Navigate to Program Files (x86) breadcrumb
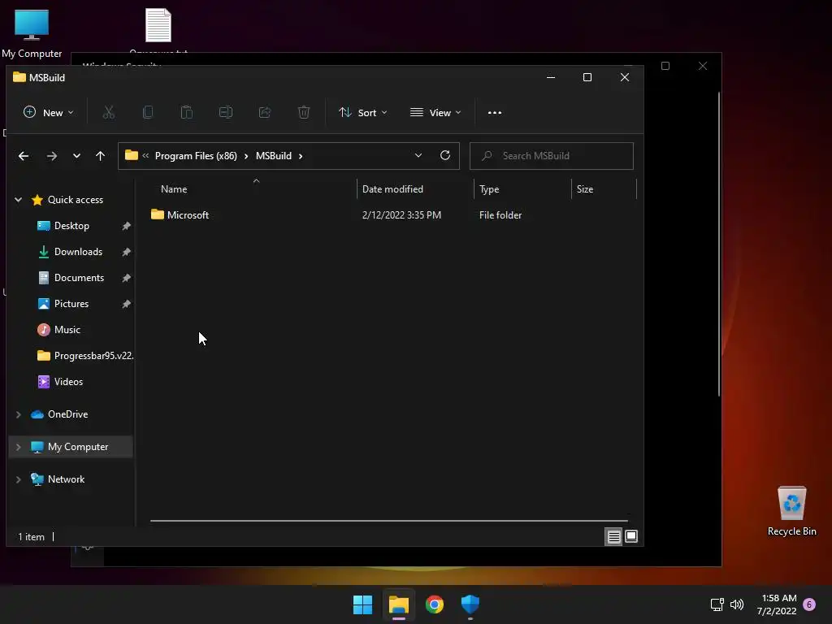The width and height of the screenshot is (832, 624). point(196,156)
